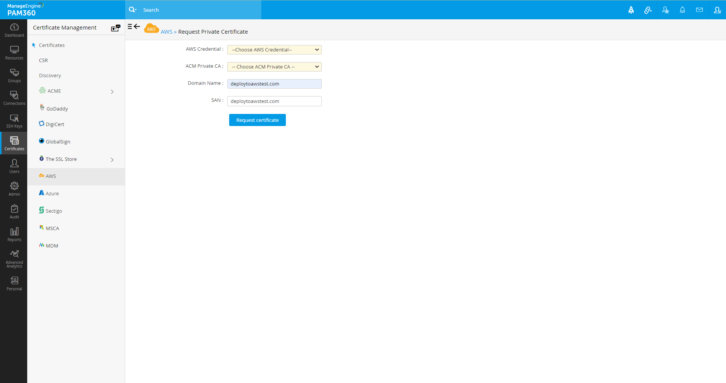Select DigiCert in the sidebar menu
The width and height of the screenshot is (726, 383).
[55, 124]
